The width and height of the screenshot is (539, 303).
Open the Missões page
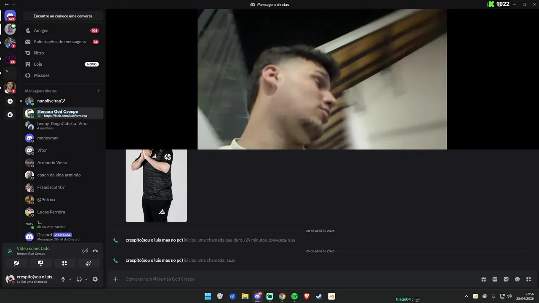(x=62, y=75)
